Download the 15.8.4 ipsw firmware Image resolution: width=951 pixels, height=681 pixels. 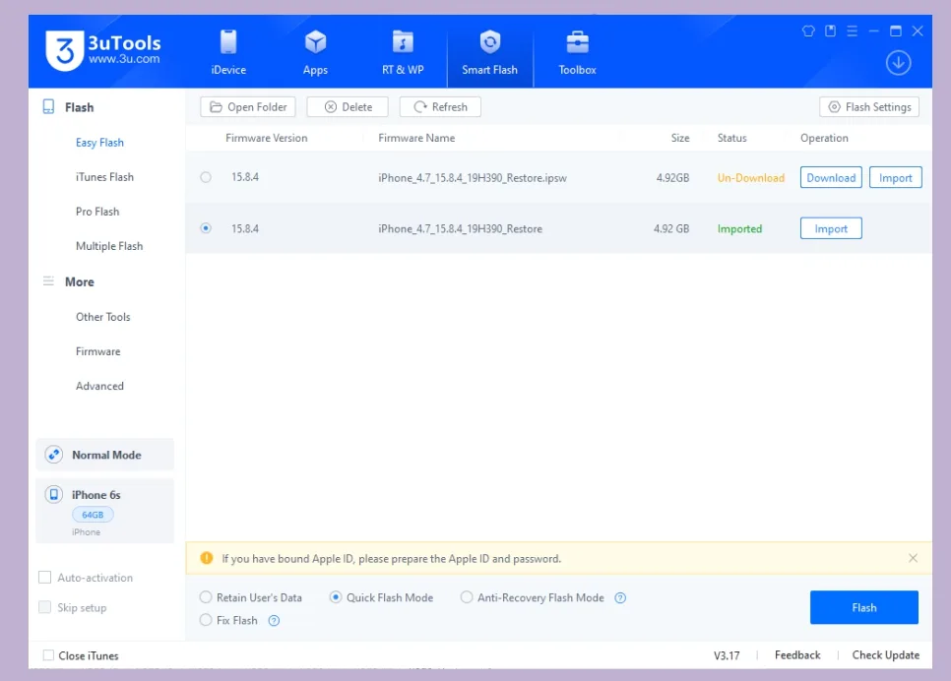[831, 178]
